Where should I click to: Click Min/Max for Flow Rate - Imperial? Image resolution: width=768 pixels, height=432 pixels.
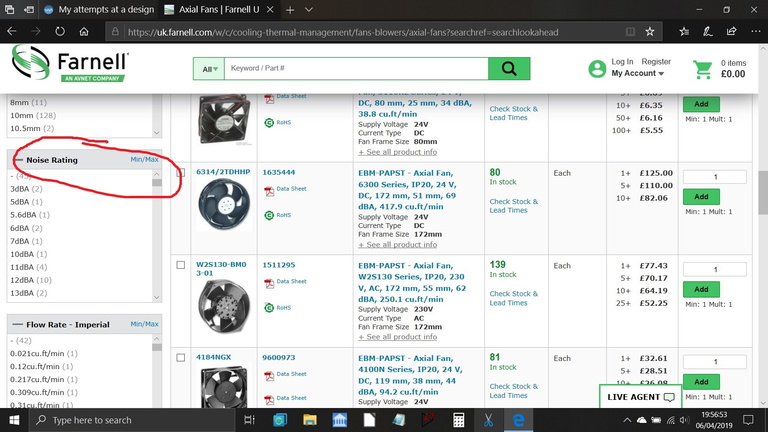144,324
